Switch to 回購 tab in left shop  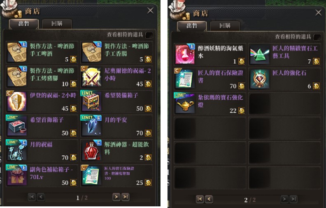[57, 24]
